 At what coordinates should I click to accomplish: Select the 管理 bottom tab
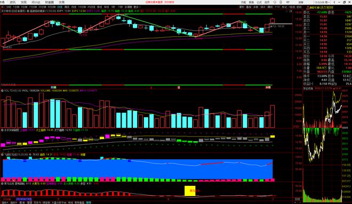(29, 202)
